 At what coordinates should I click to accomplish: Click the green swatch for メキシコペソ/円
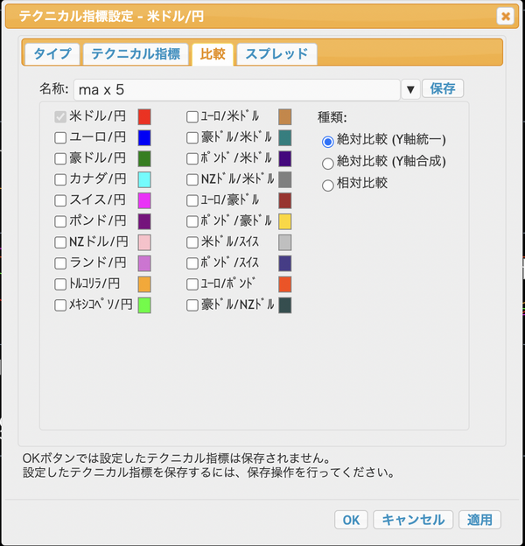(144, 305)
